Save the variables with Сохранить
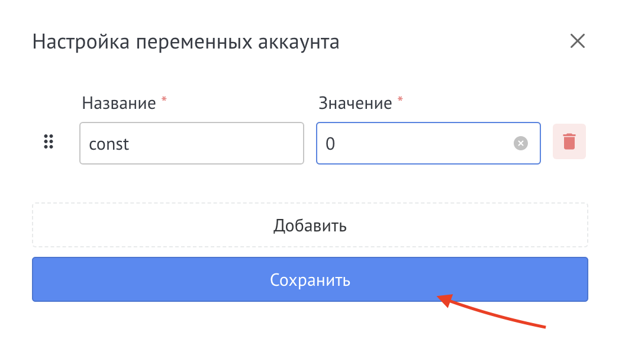 (310, 279)
